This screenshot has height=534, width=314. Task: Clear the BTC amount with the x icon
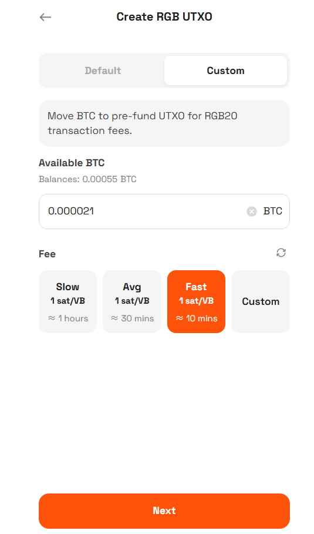(251, 211)
